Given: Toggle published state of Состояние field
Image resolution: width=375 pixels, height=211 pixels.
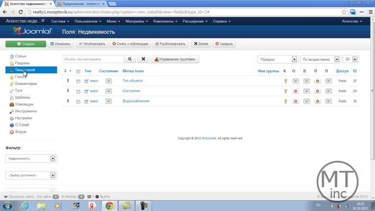Looking at the screenshot, I should [108, 91].
